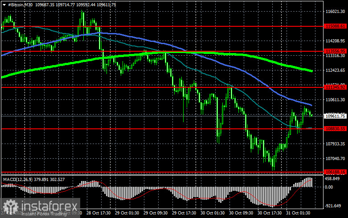Click the 115088.61 red price level label
Screen dimensions: 348x218
coord(336,26)
